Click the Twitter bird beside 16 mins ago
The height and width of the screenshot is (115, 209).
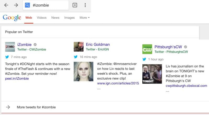coord(76,57)
